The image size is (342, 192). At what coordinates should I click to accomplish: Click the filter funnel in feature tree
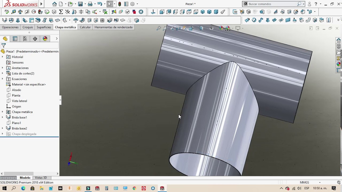pos(3,46)
